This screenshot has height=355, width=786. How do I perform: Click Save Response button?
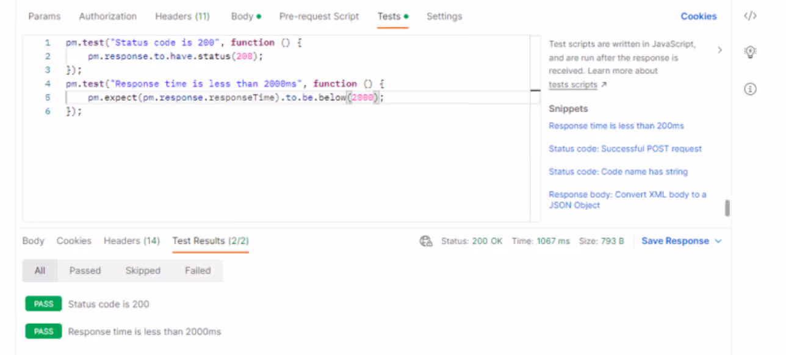(x=675, y=242)
